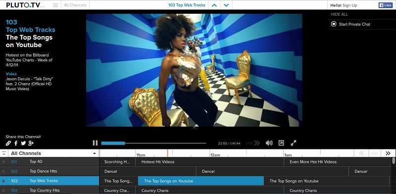Pause the video playback
This screenshot has width=396, height=194.
[x=95, y=143]
